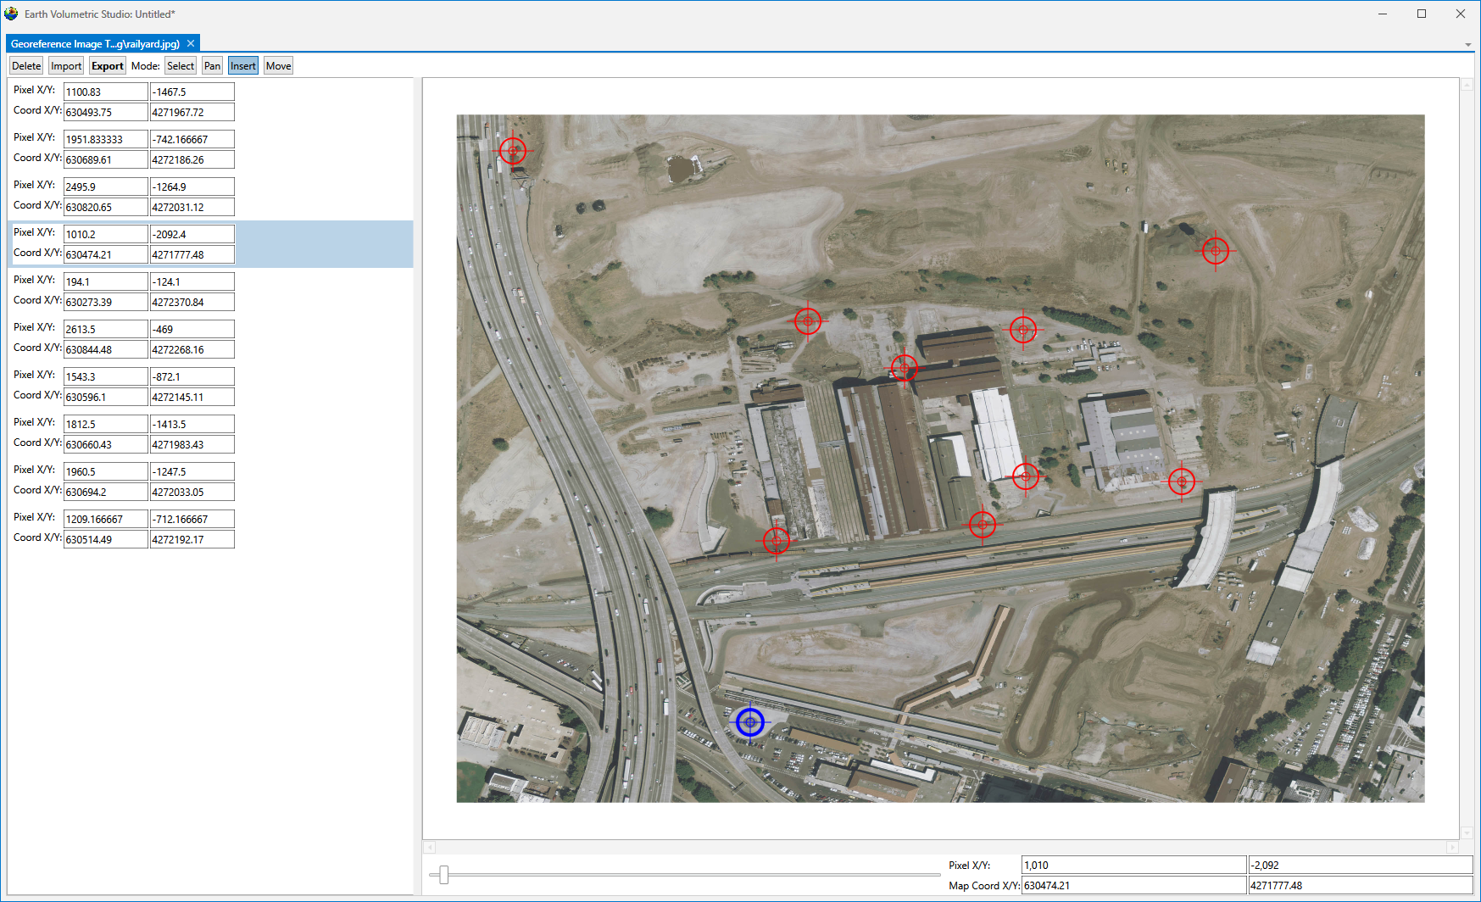1481x902 pixels.
Task: Click the Delete button
Action: tap(26, 66)
